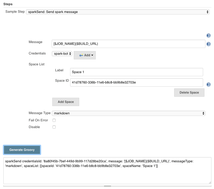
Task: Click the Credentials label
Action: [x=37, y=53]
